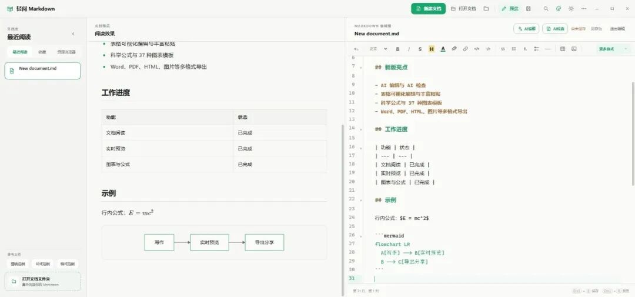
Task: Click the 写作 node in the flowchart
Action: (159, 242)
